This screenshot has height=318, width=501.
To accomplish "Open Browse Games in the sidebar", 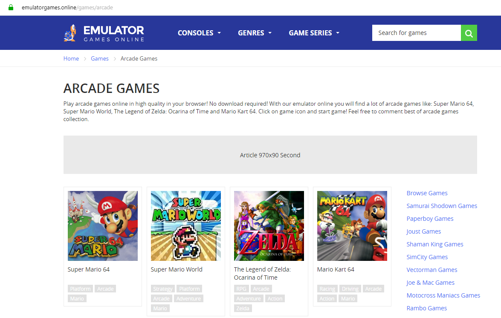I will [427, 193].
